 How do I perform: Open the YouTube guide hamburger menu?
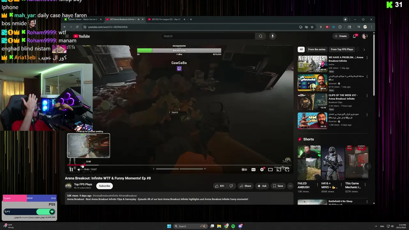(x=67, y=36)
